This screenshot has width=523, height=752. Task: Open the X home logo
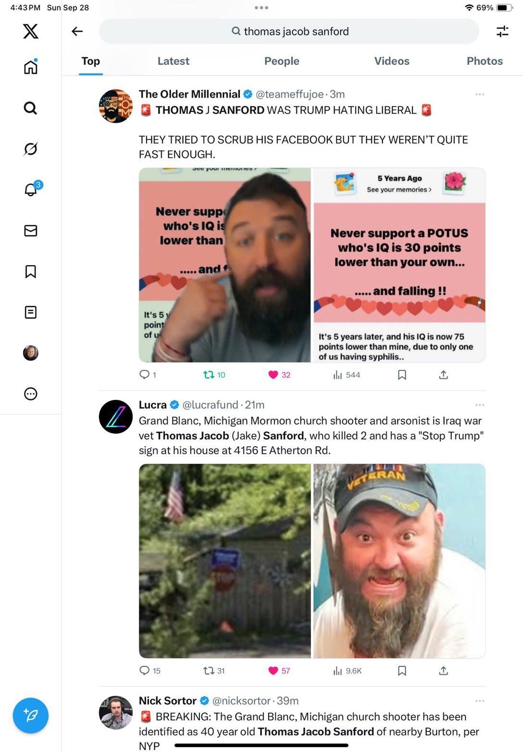30,31
